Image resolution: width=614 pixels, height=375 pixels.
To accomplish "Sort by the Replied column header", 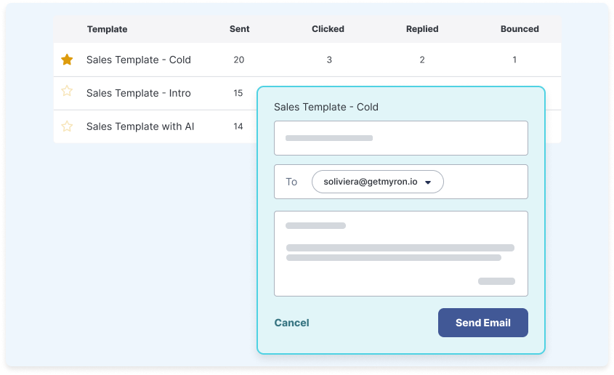I will click(x=422, y=29).
